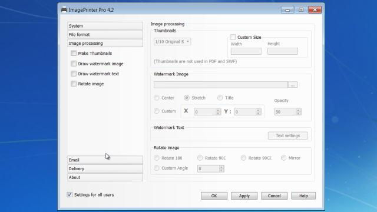Click the watermark Y offset spinner
The width and height of the screenshot is (377, 212).
(247, 112)
